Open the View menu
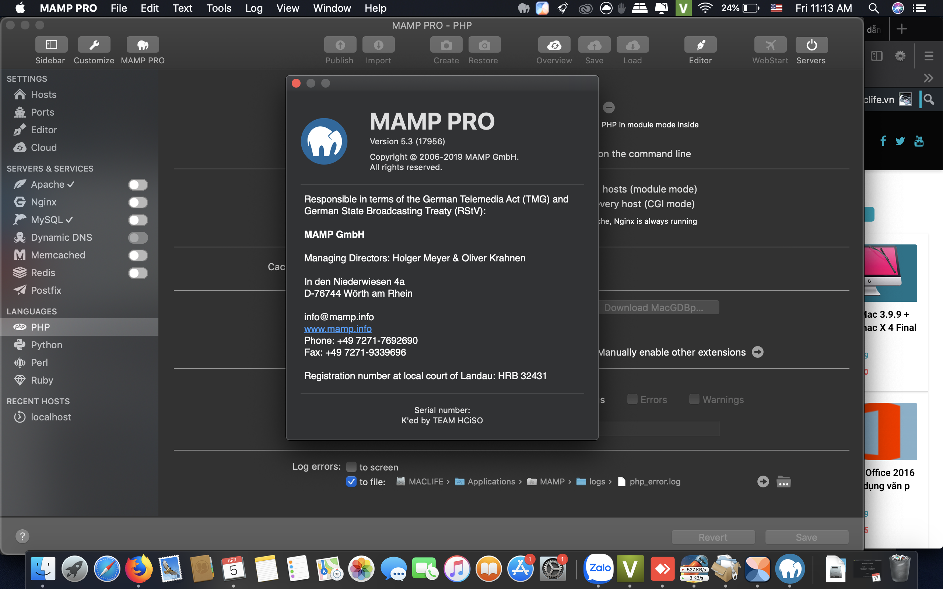Viewport: 943px width, 589px height. tap(288, 8)
